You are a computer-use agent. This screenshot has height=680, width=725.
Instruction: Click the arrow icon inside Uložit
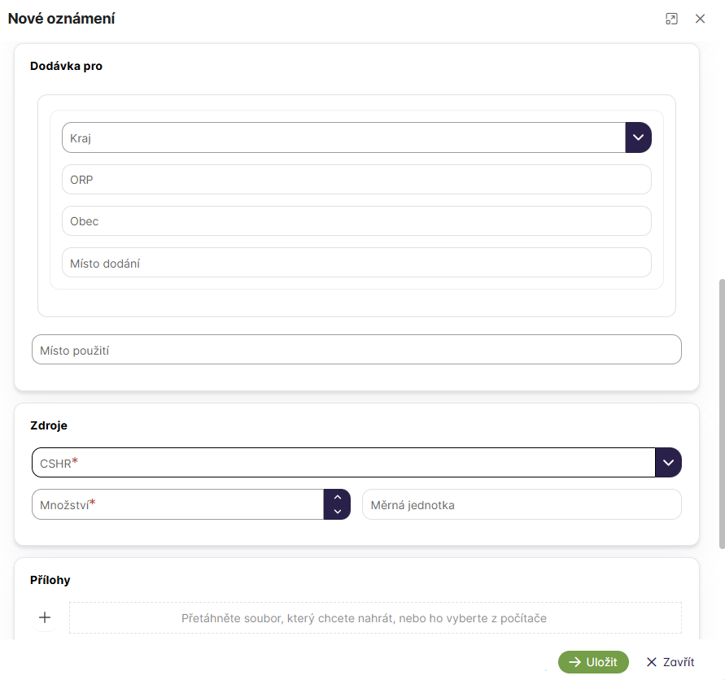[574, 662]
